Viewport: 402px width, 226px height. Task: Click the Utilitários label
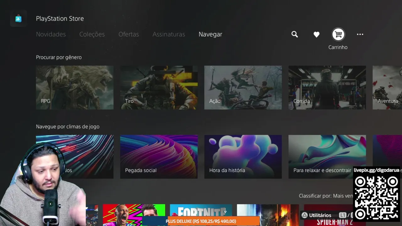(x=320, y=215)
